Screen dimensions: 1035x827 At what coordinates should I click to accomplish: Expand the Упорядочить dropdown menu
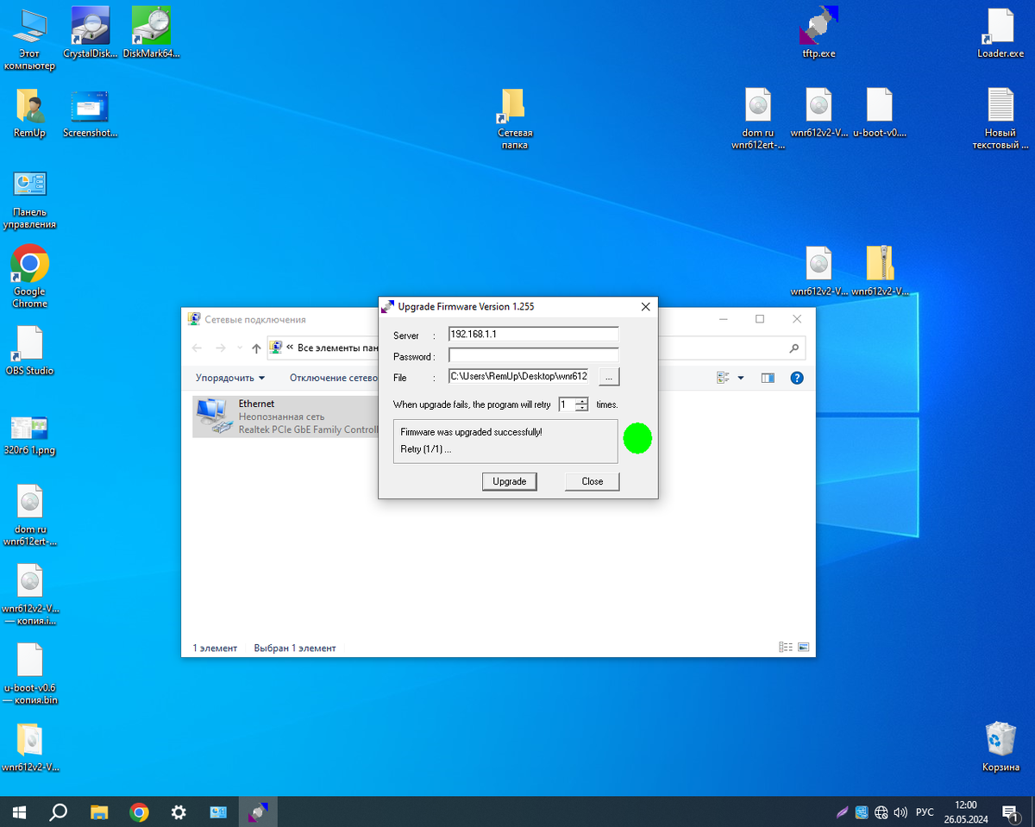(x=229, y=378)
